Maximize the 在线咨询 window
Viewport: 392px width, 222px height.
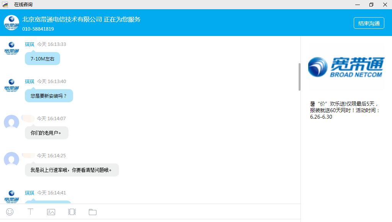(x=371, y=5)
